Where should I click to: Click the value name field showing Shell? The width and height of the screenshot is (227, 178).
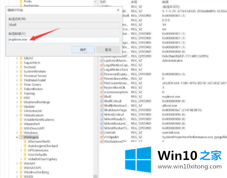tap(64, 25)
